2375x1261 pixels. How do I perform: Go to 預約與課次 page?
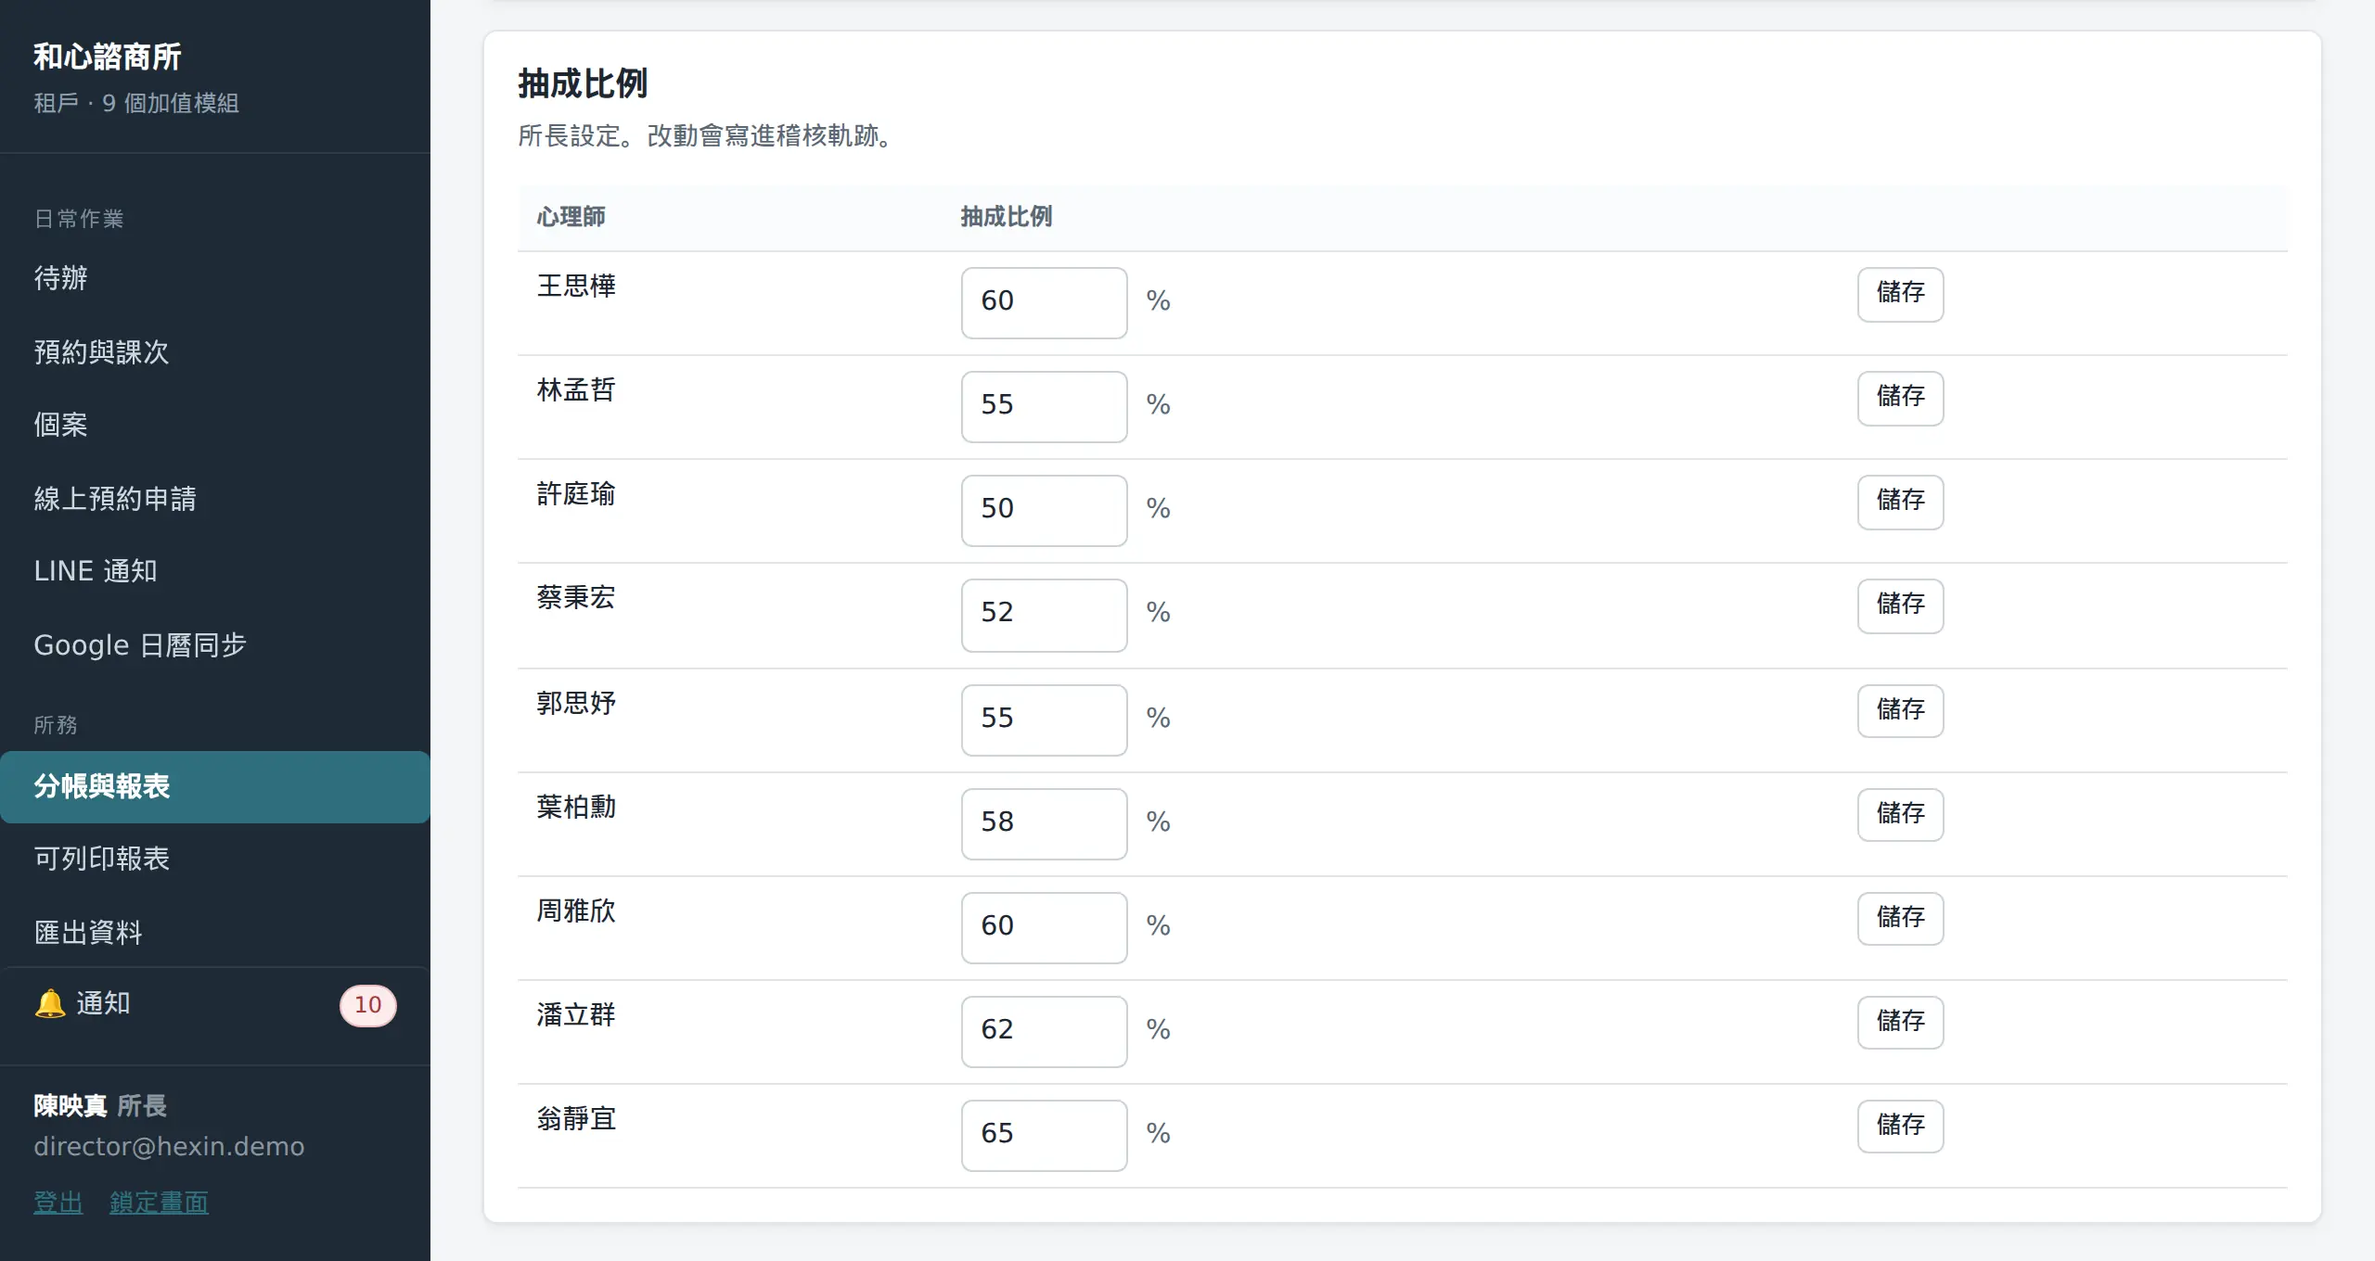(x=215, y=352)
